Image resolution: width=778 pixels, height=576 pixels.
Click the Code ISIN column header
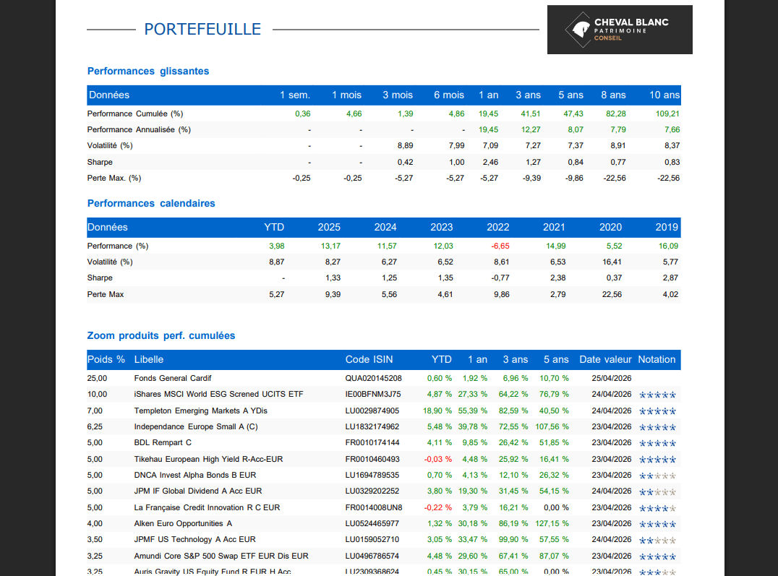[x=369, y=359]
